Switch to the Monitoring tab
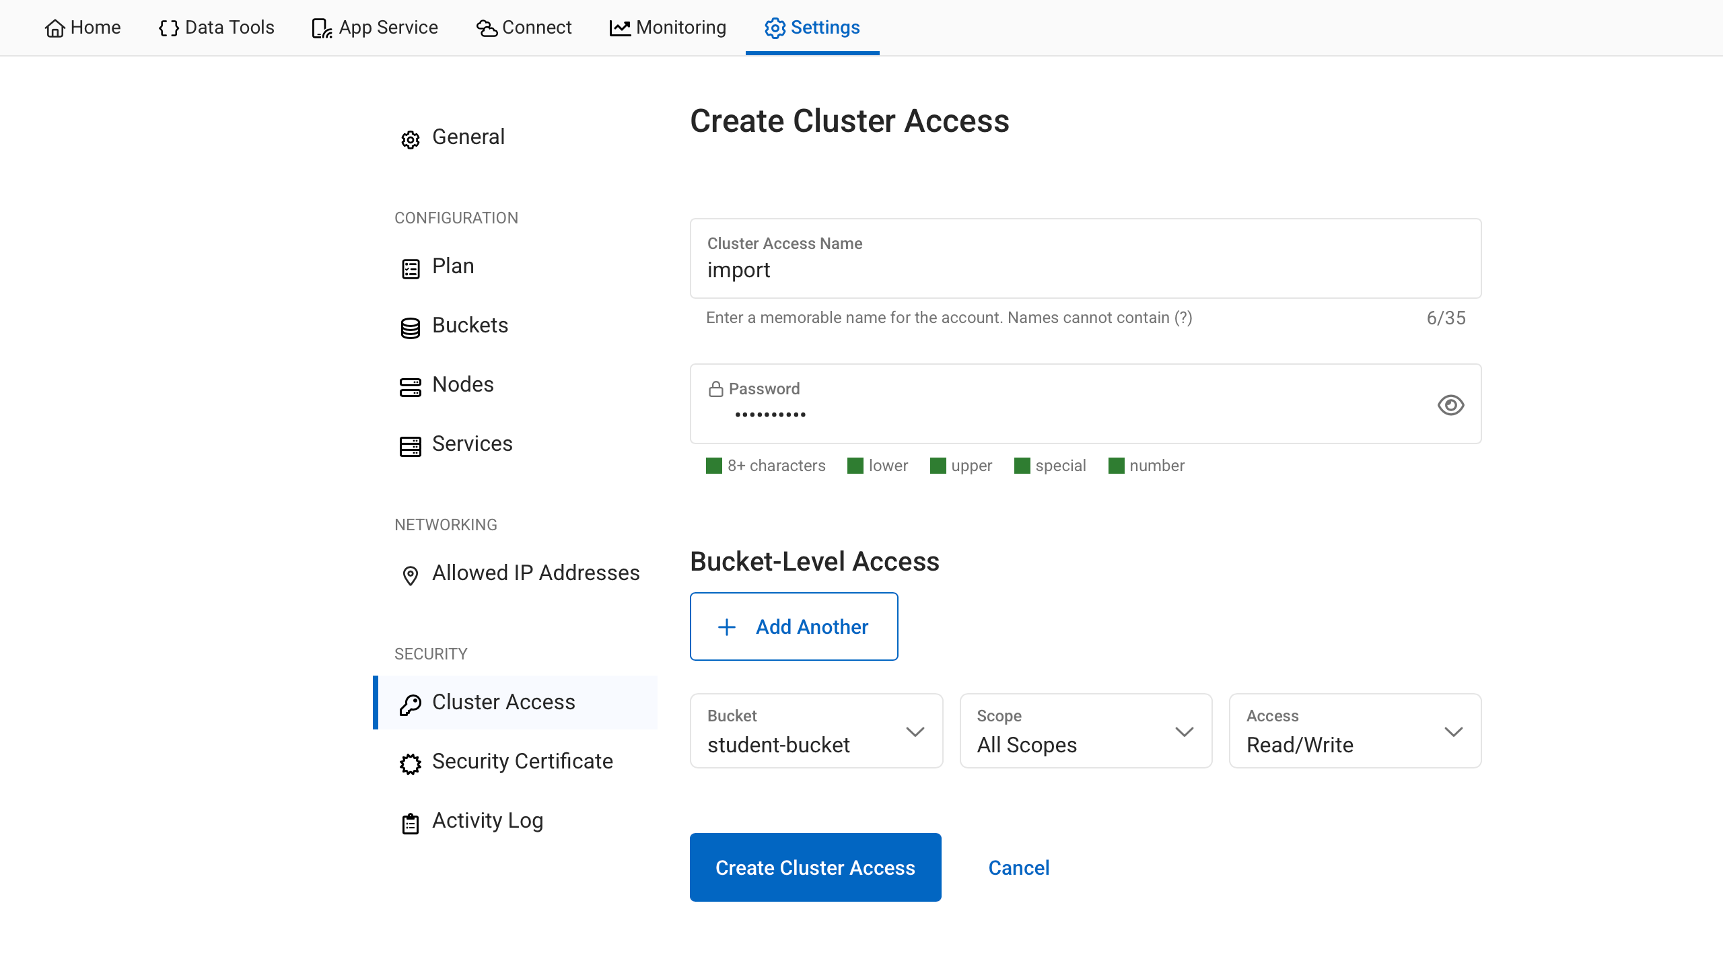Image resolution: width=1723 pixels, height=969 pixels. [668, 28]
